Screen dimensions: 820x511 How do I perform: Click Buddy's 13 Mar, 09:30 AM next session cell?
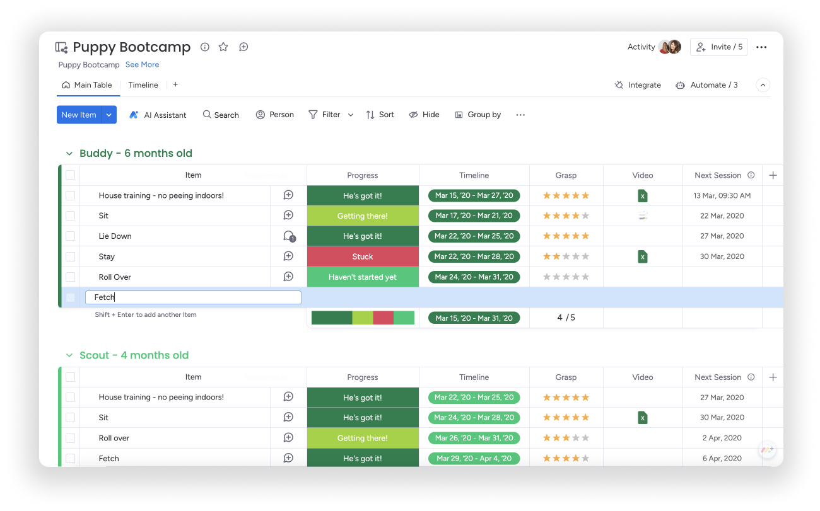pos(722,195)
